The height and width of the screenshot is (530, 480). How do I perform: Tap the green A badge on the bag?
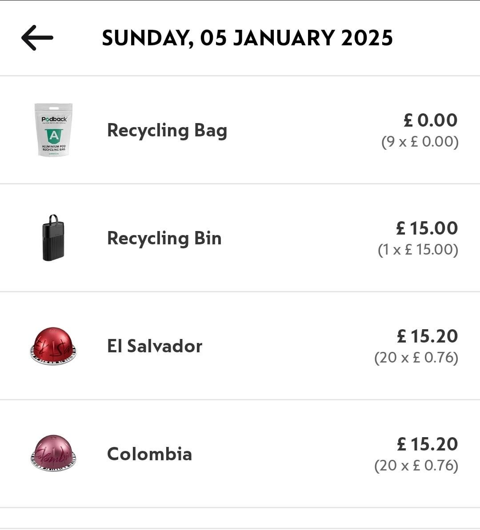click(53, 135)
